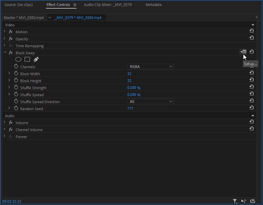Open Shuffle Spread Direction dropdown
This screenshot has height=205, width=263.
(x=151, y=102)
